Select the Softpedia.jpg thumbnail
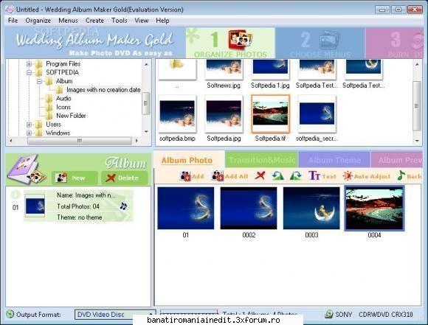Image resolution: width=428 pixels, height=325 pixels. (224, 113)
